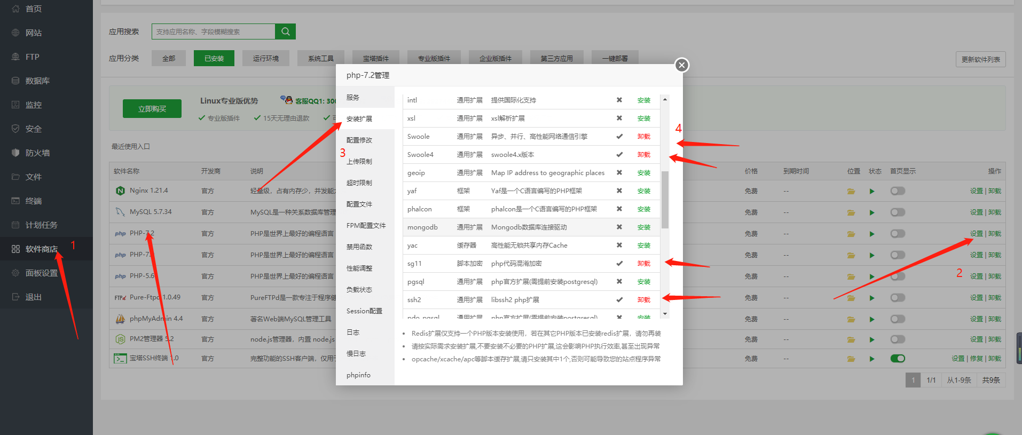Screen dimensions: 1022x435
Task: Open the 面板设置 gear icon
Action: [15, 273]
